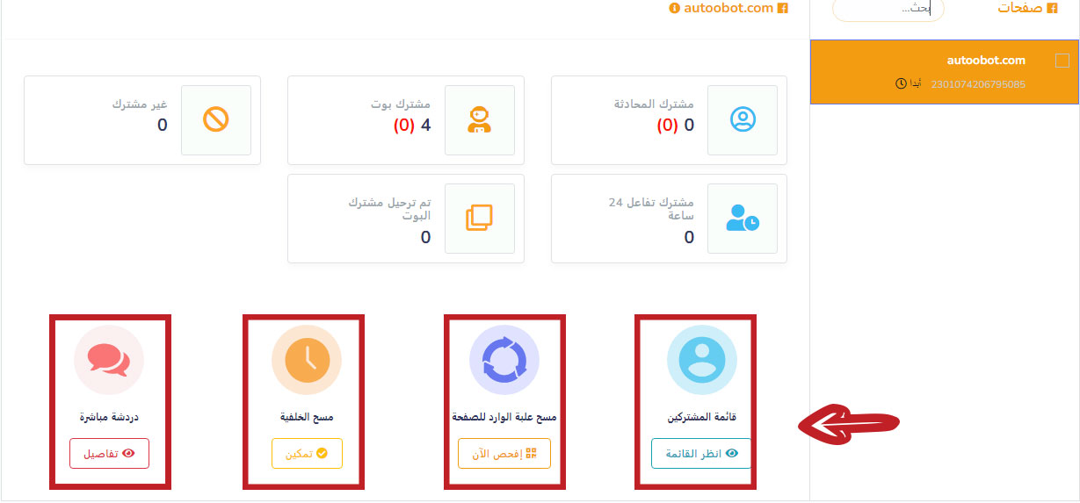Click the 24-hour interaction subscriber icon
Viewport: 1080px width, 503px height.
point(743,218)
